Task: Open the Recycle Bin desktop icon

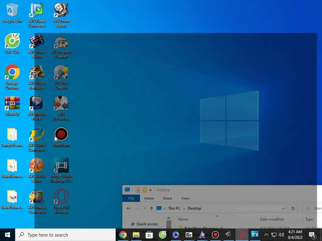Action: click(x=12, y=13)
